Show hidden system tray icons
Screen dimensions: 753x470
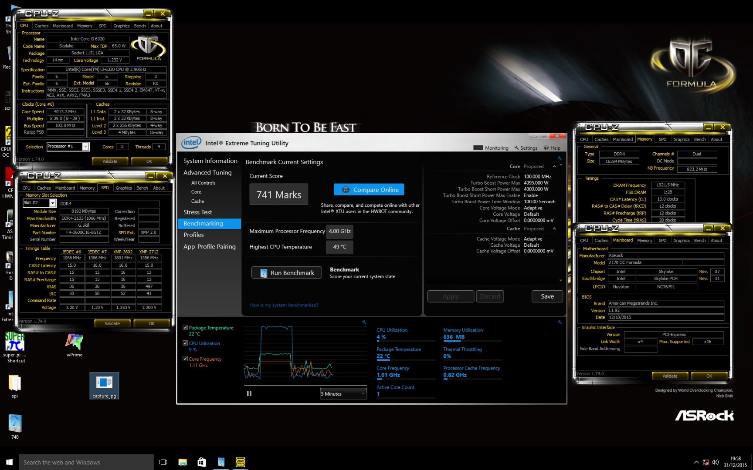[x=696, y=462]
